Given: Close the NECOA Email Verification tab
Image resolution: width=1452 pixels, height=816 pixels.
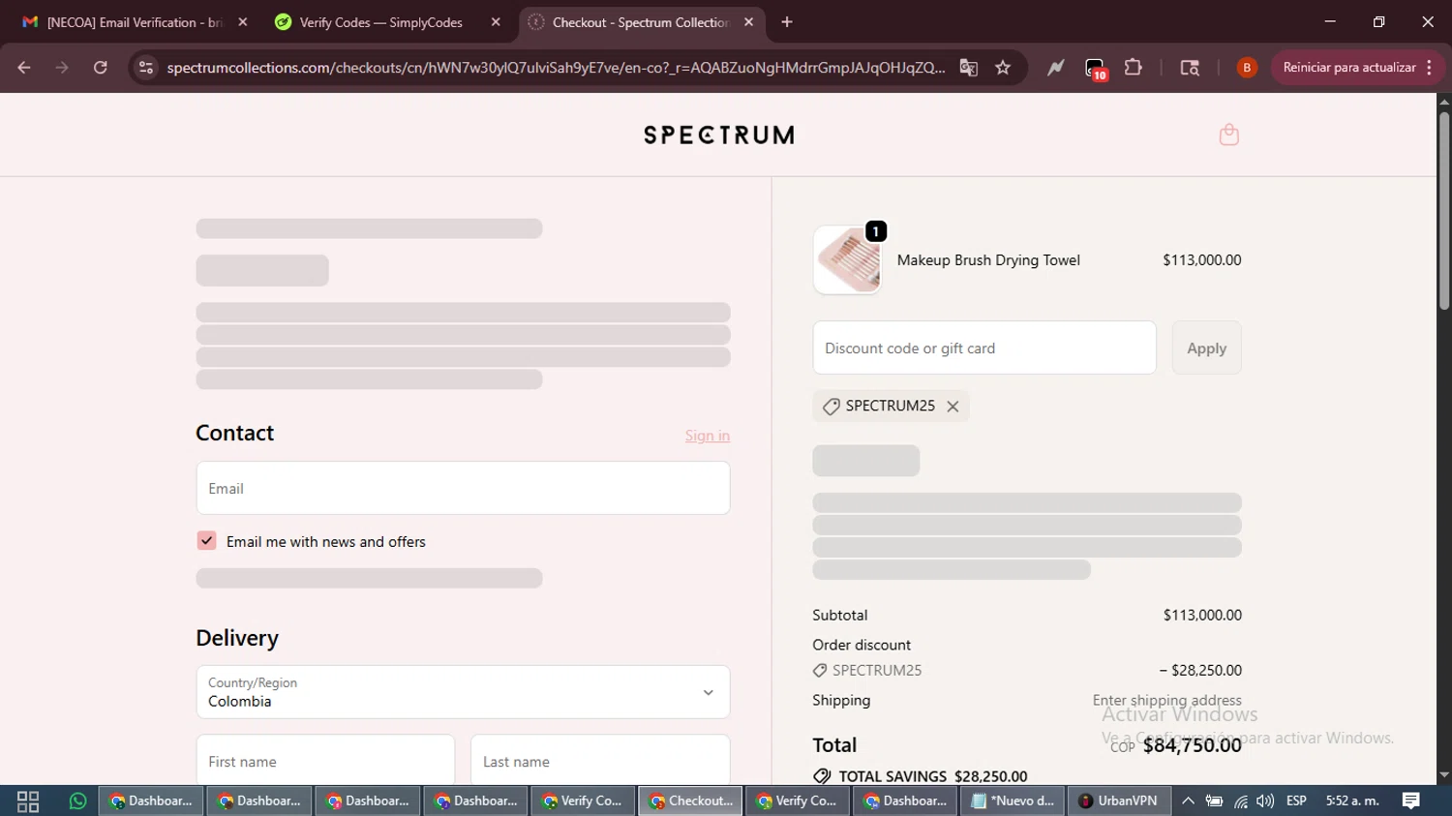Looking at the screenshot, I should point(243,22).
